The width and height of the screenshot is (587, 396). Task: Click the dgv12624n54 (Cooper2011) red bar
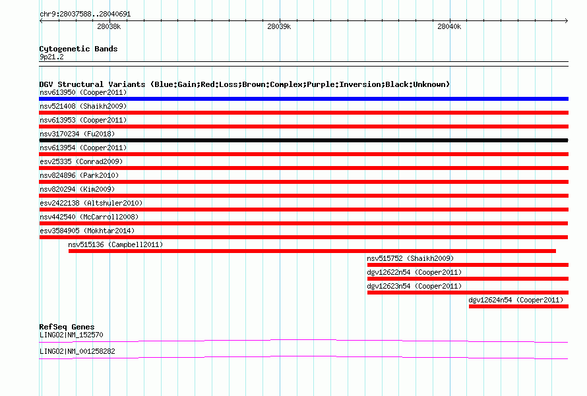[518, 306]
